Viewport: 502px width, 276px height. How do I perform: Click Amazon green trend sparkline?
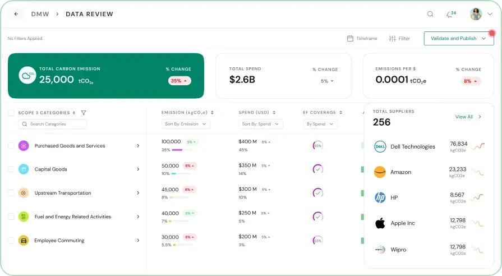[477, 173]
